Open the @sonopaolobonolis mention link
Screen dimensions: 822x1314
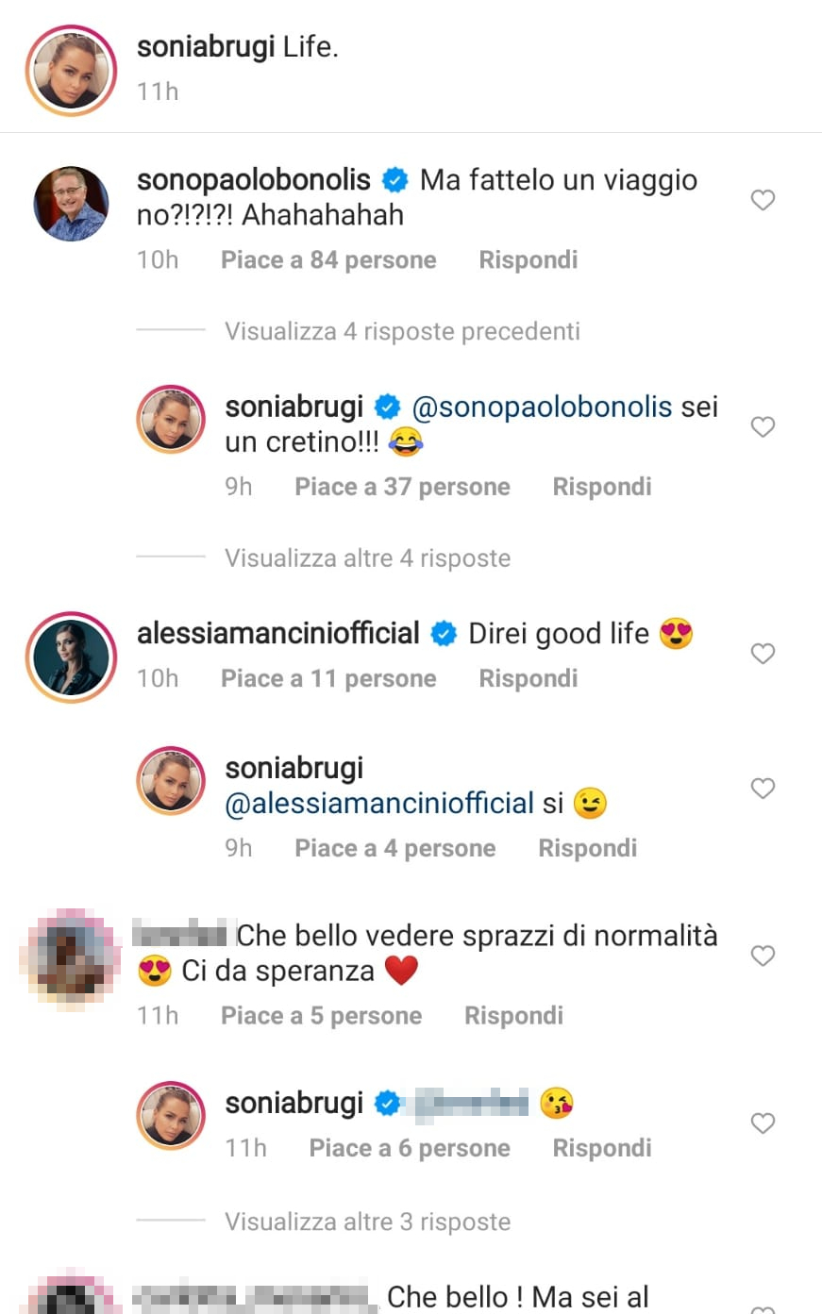coord(542,408)
